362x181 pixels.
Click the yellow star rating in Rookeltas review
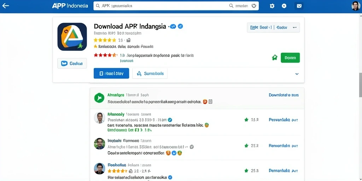click(117, 171)
